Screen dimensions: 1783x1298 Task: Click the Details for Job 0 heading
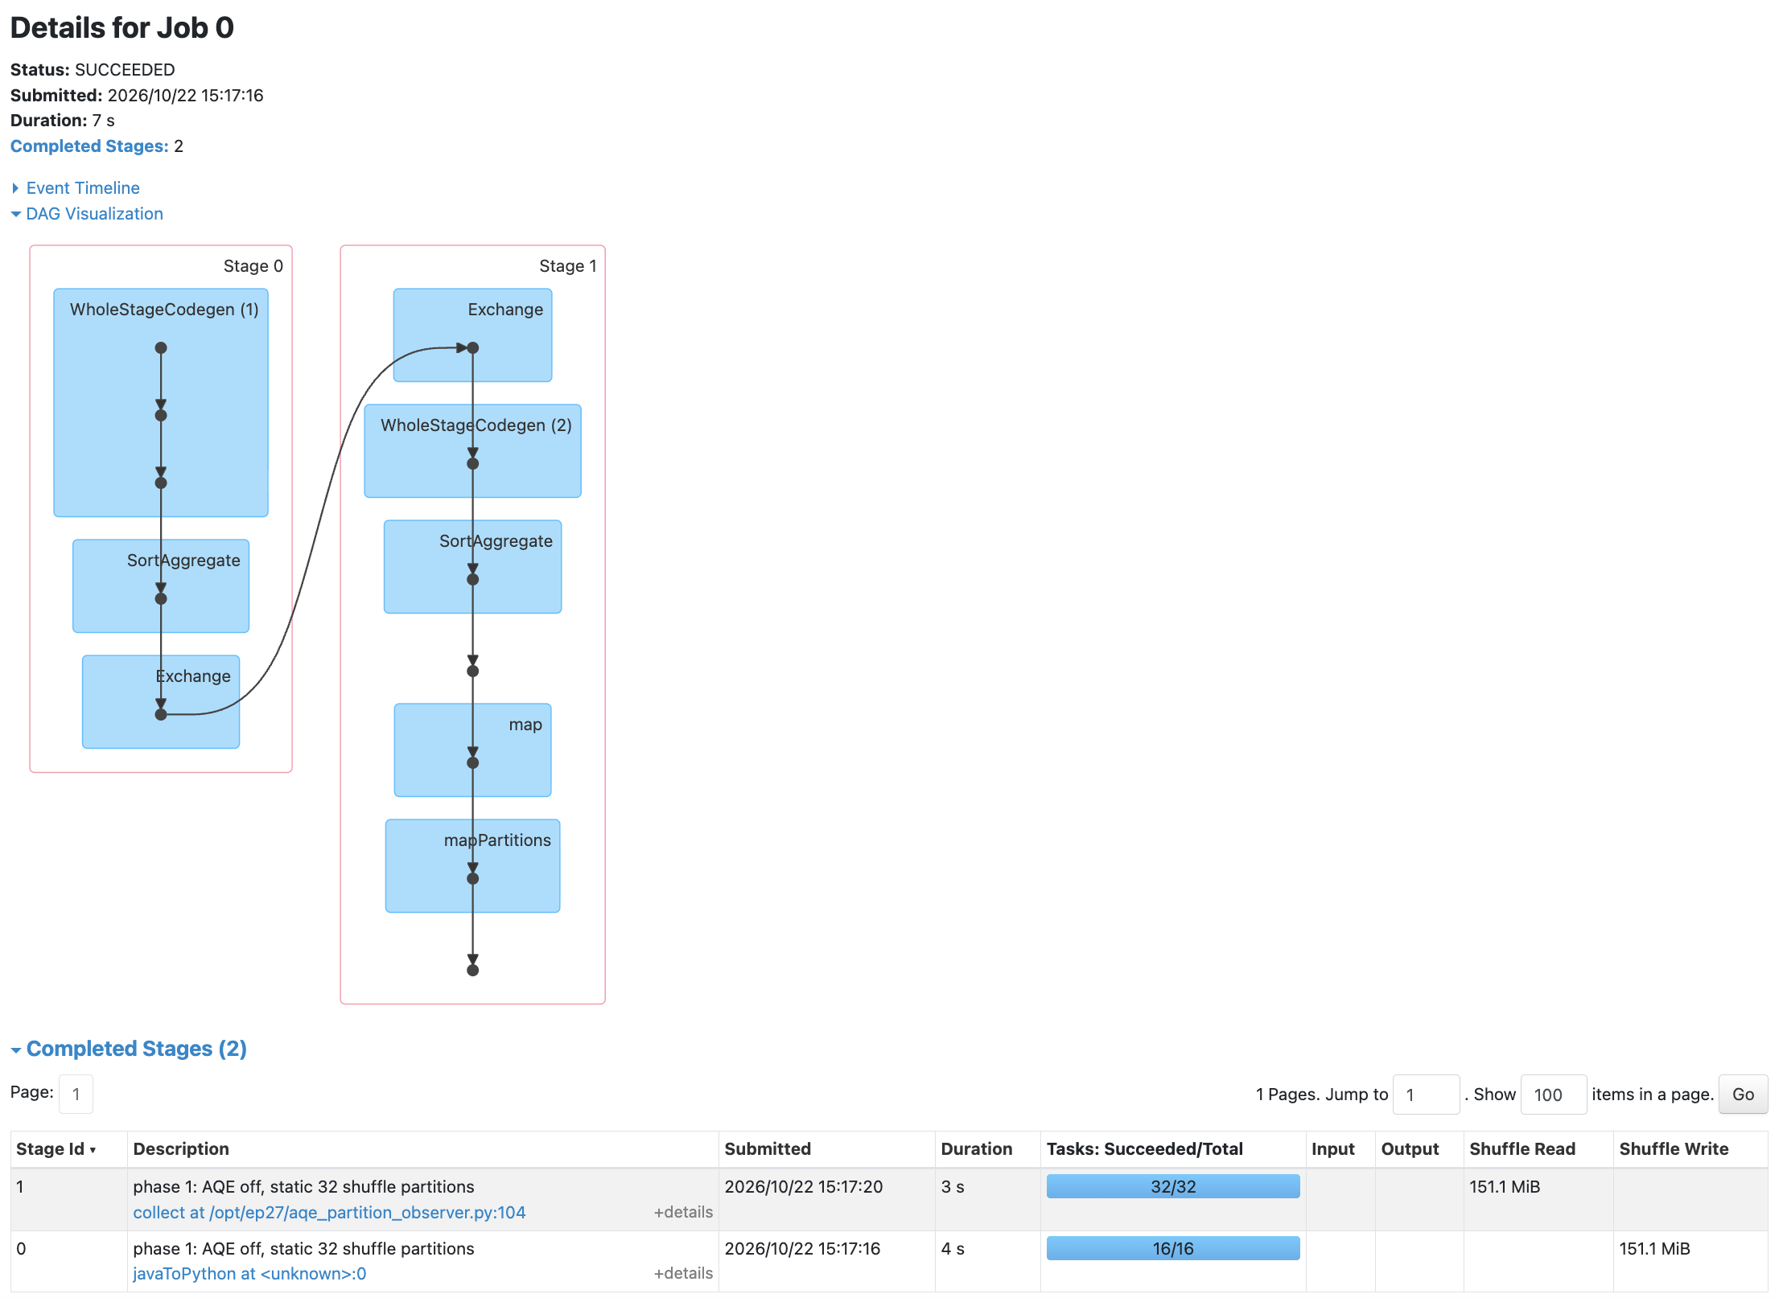coord(122,28)
